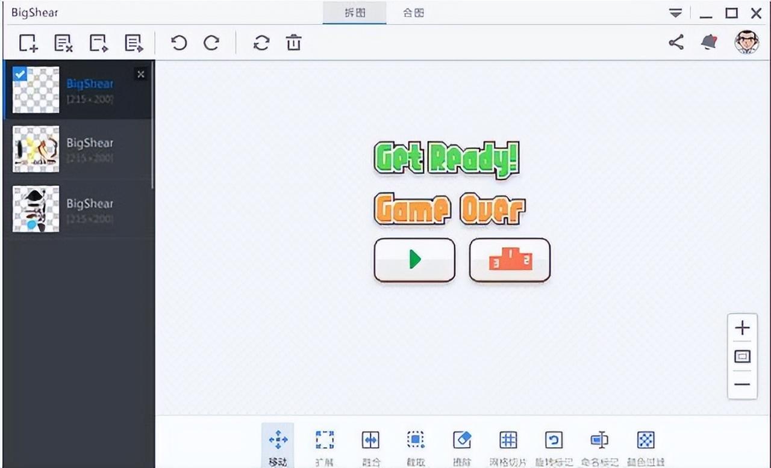This screenshot has height=468, width=771.
Task: Select the 移动 move tool
Action: 278,446
